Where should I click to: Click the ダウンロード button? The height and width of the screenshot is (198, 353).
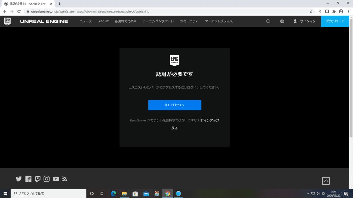335,21
